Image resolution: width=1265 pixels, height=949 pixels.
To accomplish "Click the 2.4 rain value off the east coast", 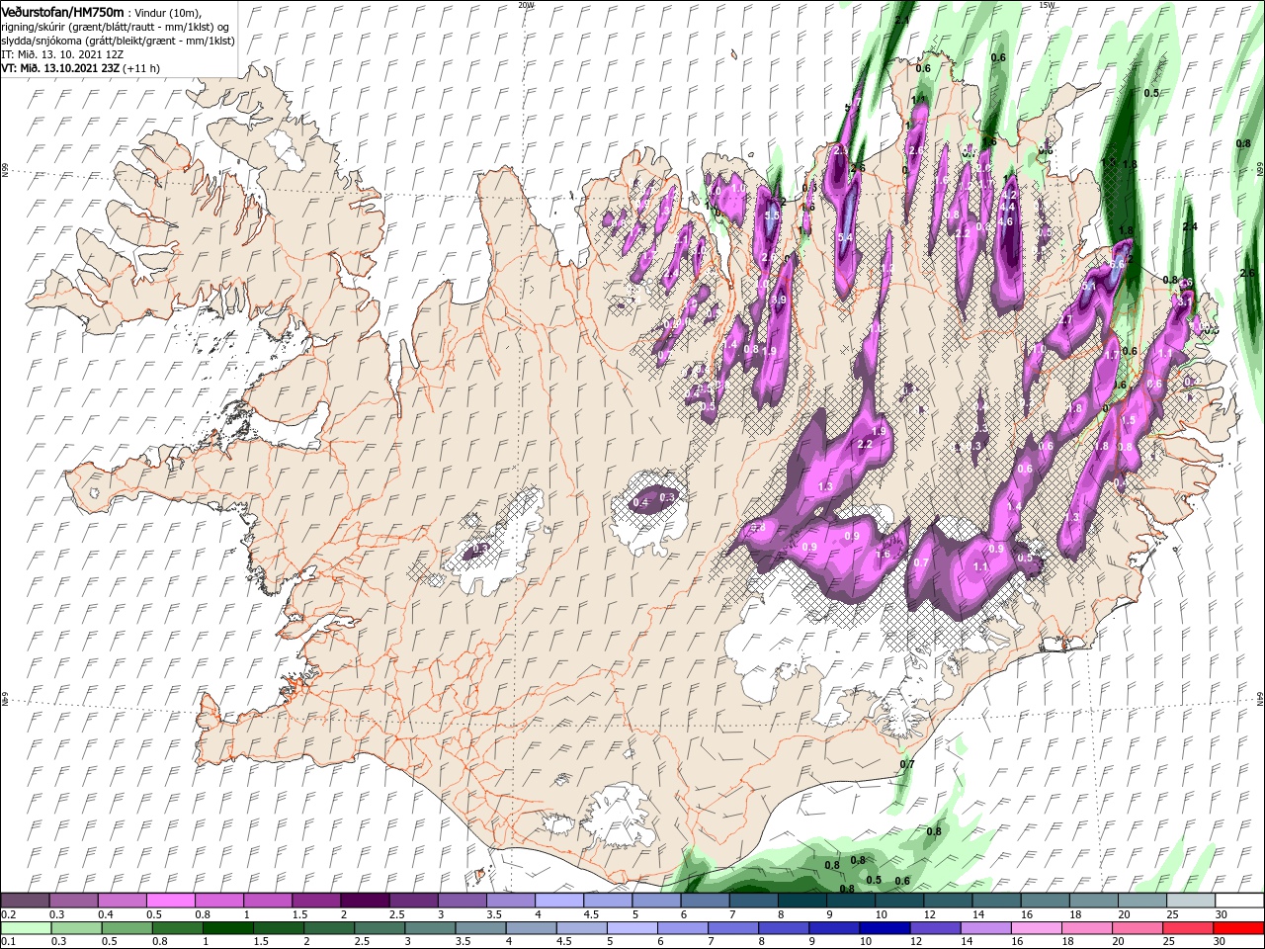I will point(1190,227).
